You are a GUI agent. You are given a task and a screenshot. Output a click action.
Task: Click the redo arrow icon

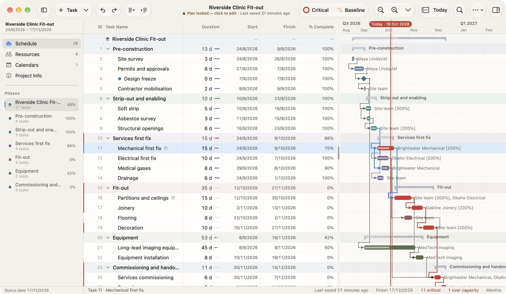coord(114,10)
